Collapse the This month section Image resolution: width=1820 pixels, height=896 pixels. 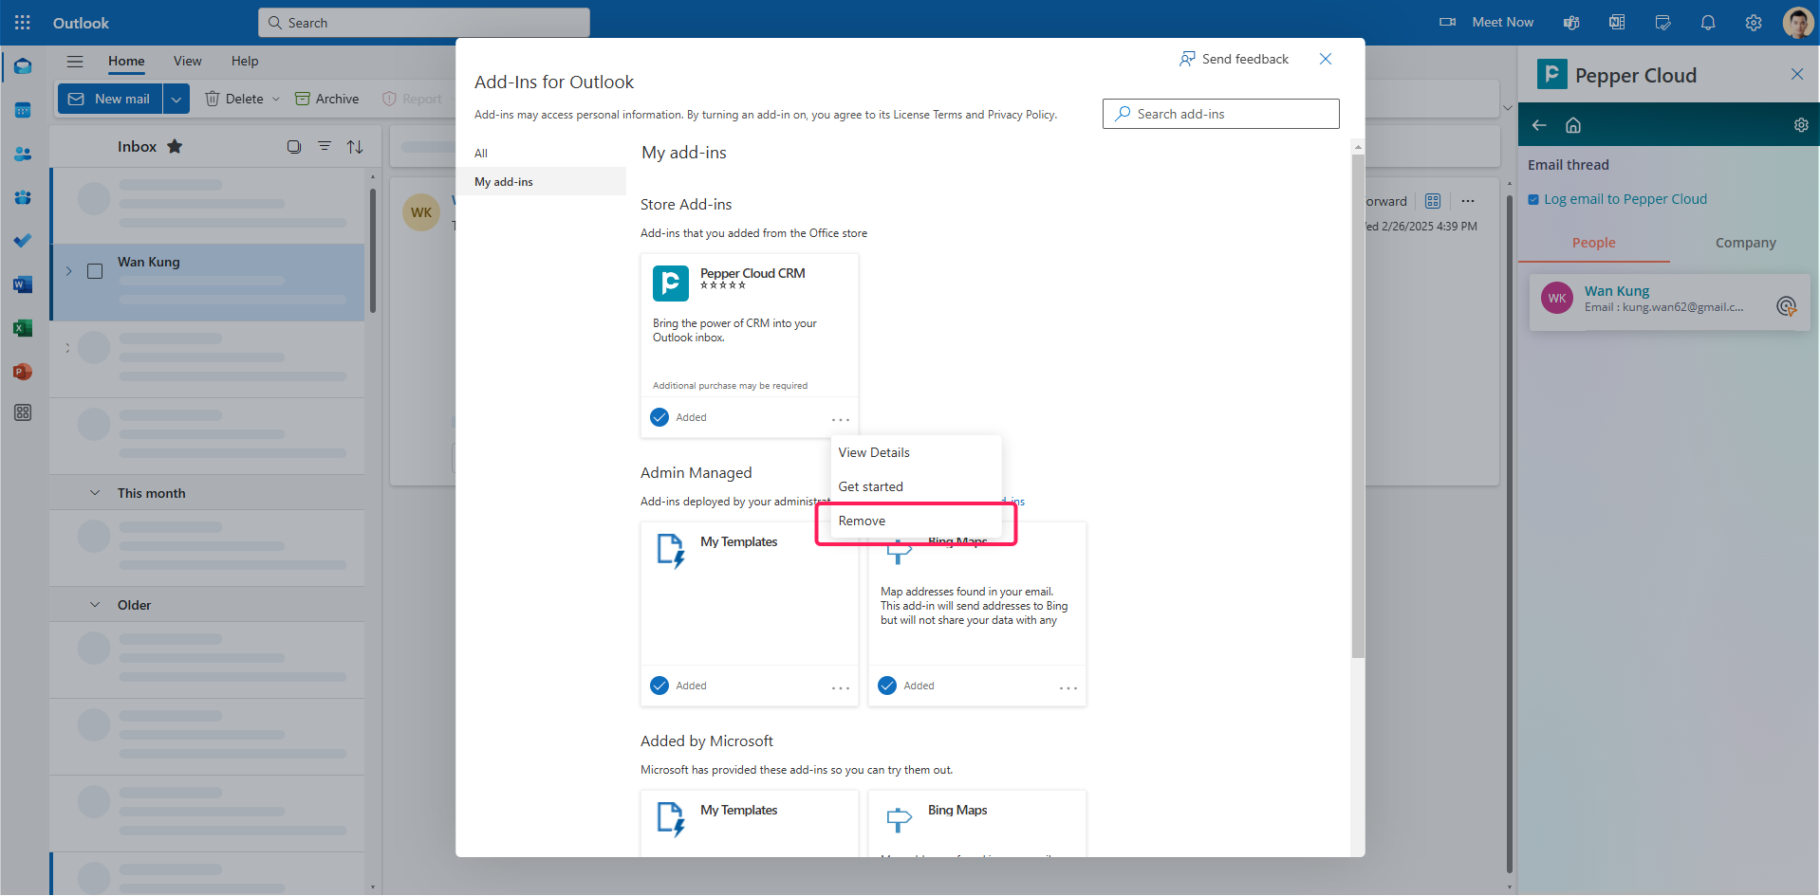pyautogui.click(x=94, y=492)
